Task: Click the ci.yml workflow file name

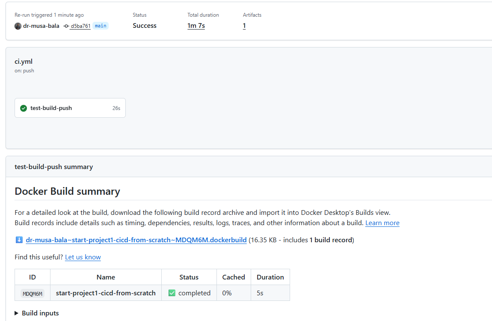Action: (x=24, y=62)
